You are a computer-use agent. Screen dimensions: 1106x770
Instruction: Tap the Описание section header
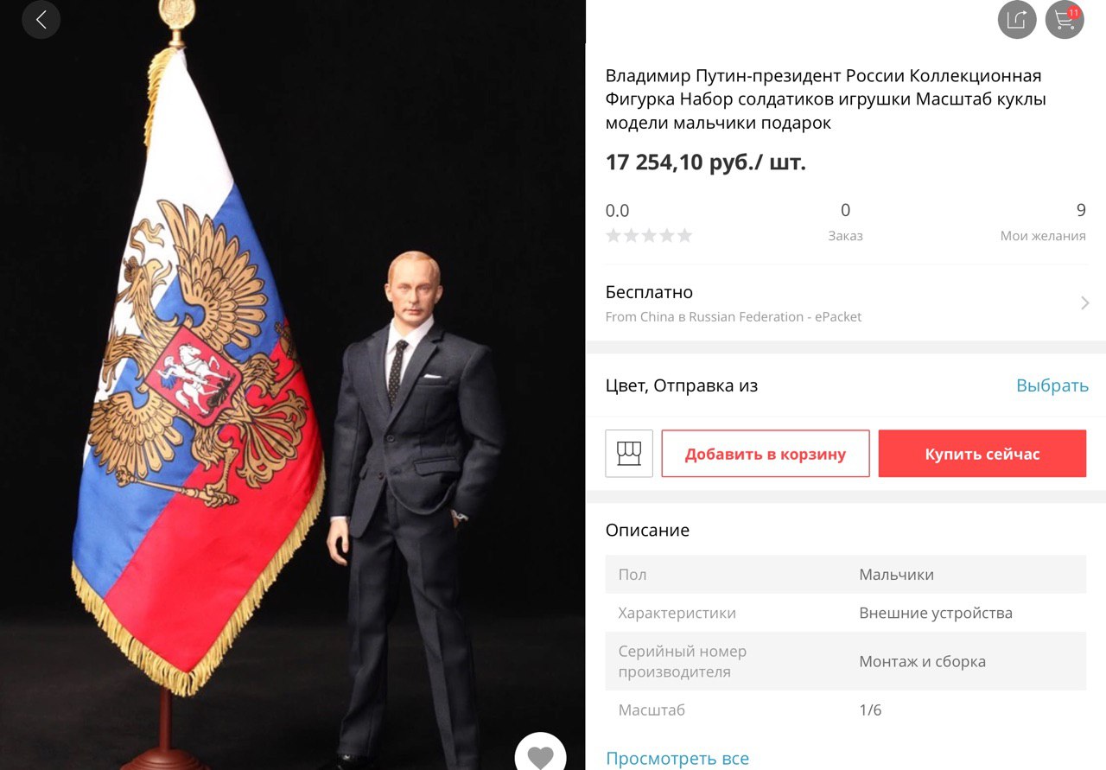(647, 531)
